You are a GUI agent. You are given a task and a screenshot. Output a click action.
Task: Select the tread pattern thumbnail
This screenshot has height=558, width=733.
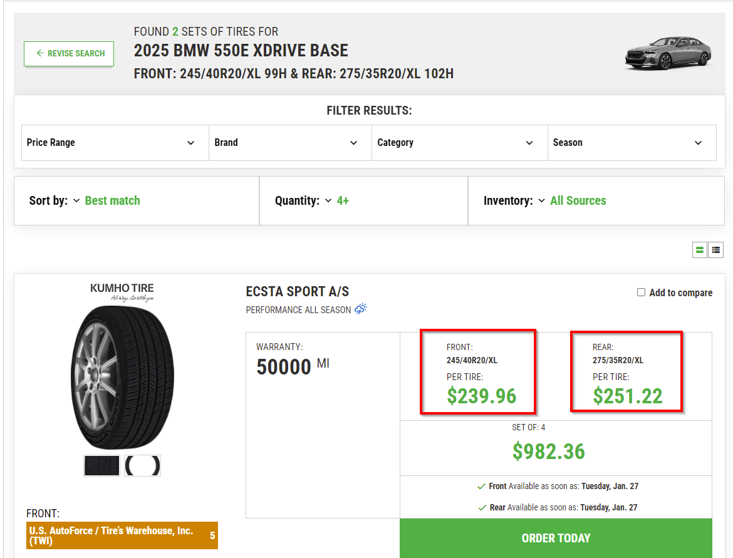(x=101, y=465)
